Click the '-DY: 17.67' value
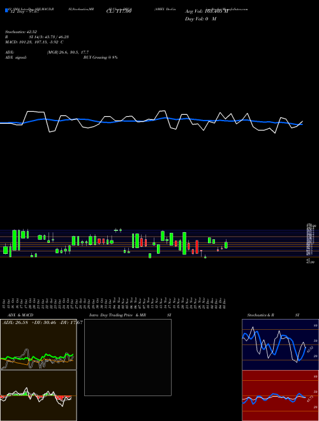319x421 pixels. click(71, 323)
